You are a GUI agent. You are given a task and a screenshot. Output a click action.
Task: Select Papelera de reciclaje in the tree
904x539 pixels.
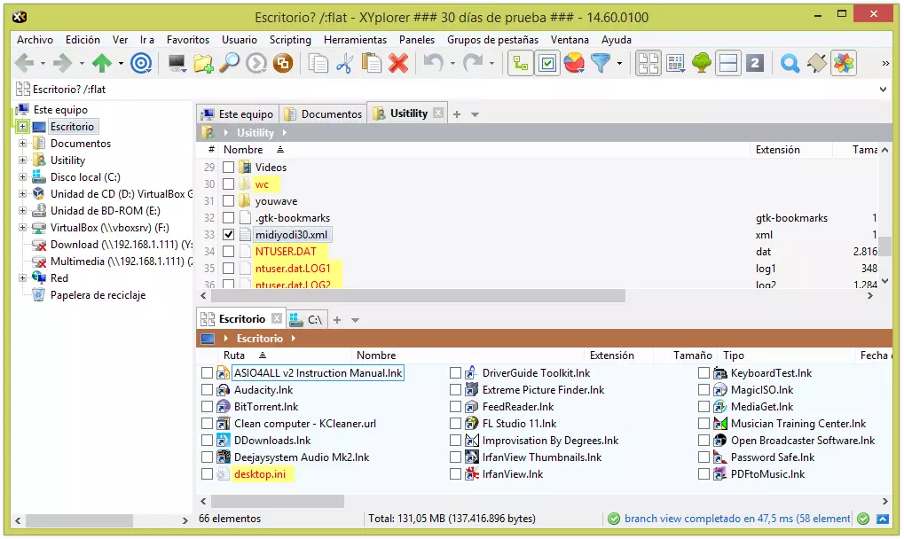[98, 295]
